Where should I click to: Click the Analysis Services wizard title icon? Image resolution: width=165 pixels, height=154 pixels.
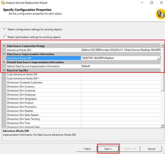click(3, 2)
